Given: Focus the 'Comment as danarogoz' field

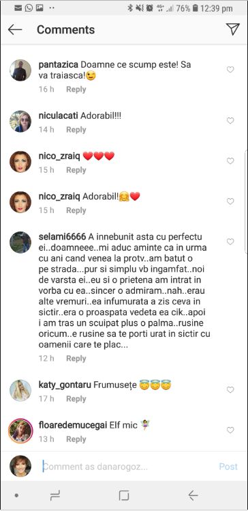Looking at the screenshot, I should (127, 467).
